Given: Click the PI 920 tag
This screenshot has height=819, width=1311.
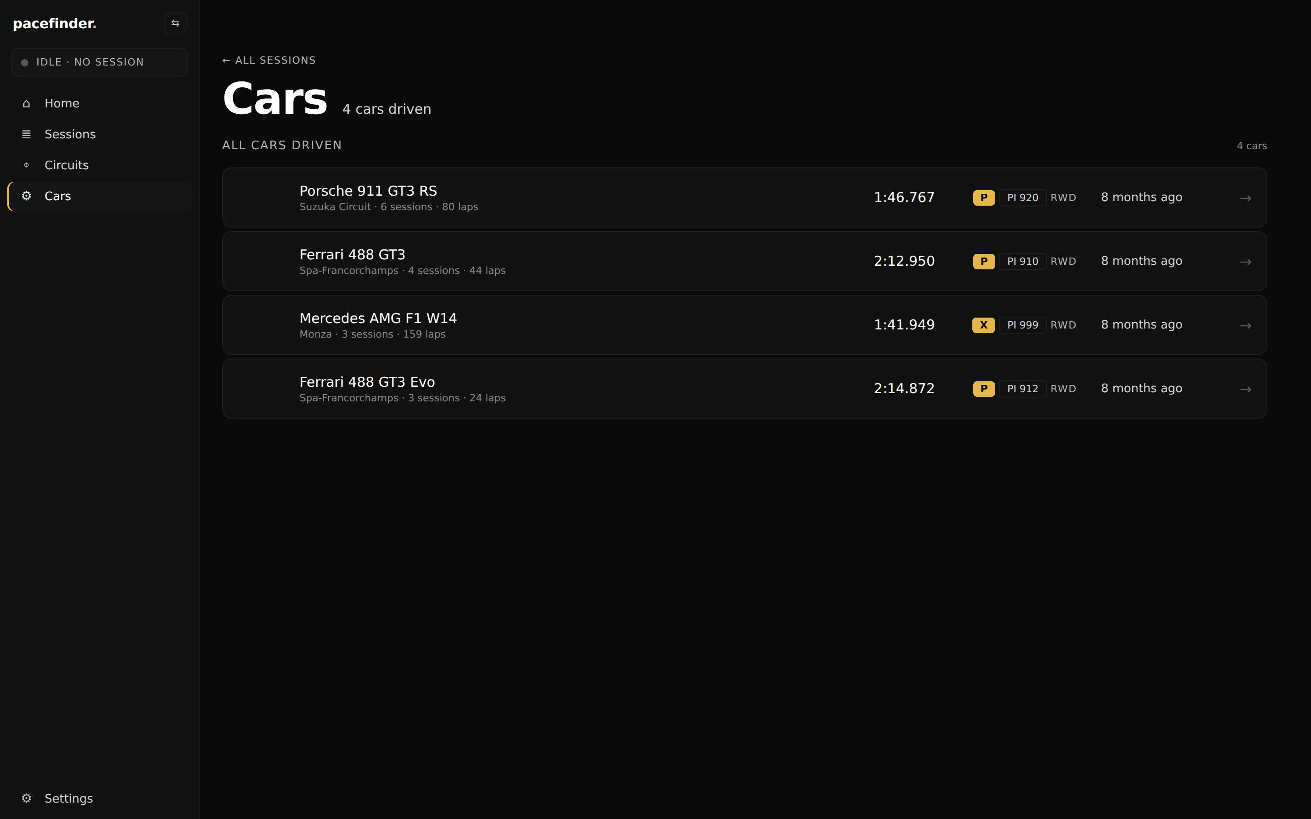Looking at the screenshot, I should coord(1023,198).
